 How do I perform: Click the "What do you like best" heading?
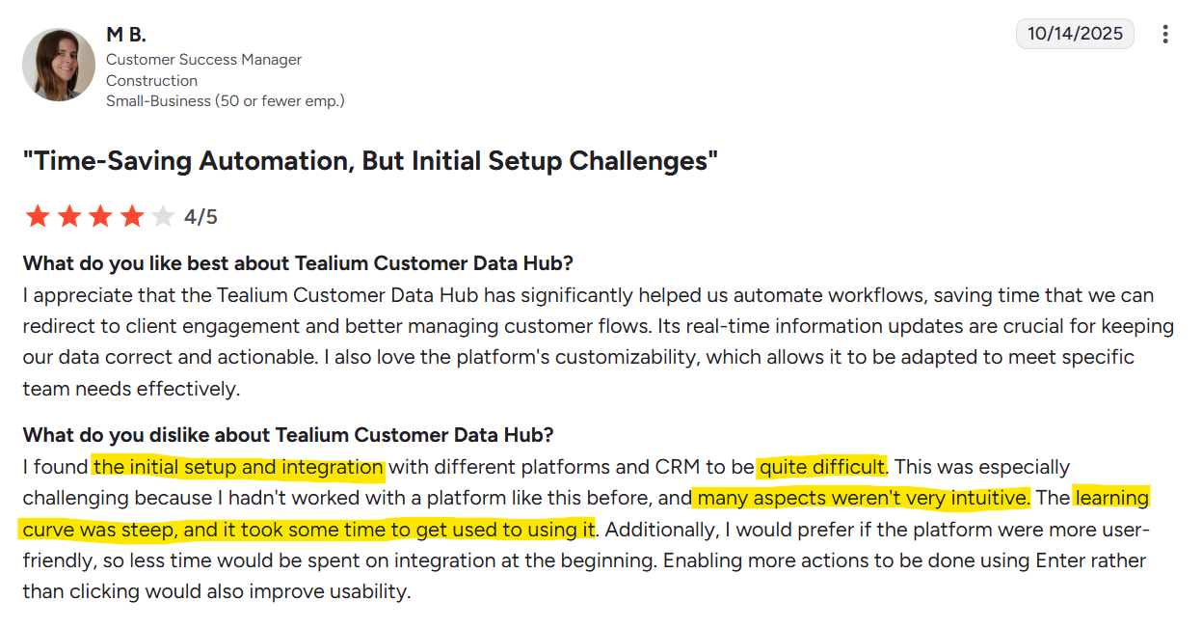[298, 263]
